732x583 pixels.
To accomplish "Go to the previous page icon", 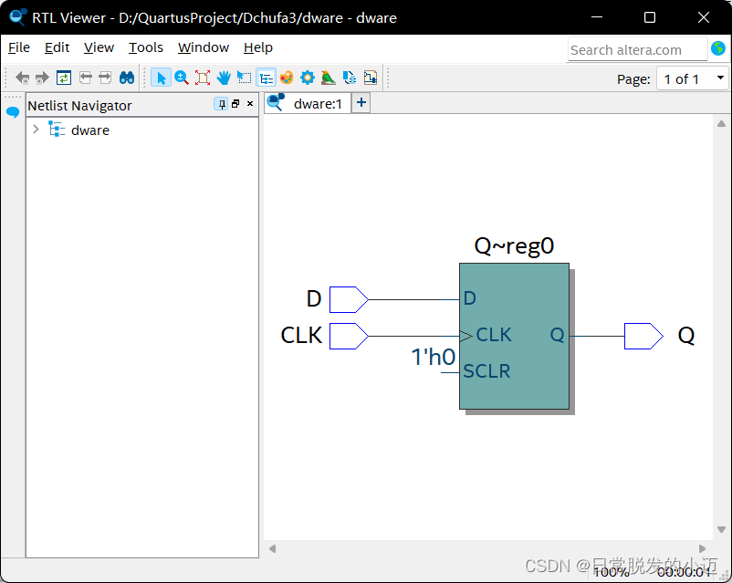I will pyautogui.click(x=86, y=78).
